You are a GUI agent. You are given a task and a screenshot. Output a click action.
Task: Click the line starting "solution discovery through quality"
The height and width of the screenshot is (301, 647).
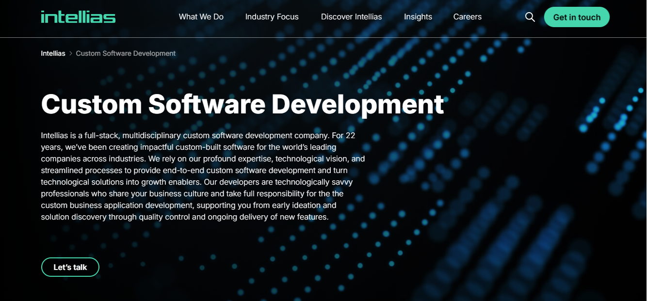coord(185,217)
